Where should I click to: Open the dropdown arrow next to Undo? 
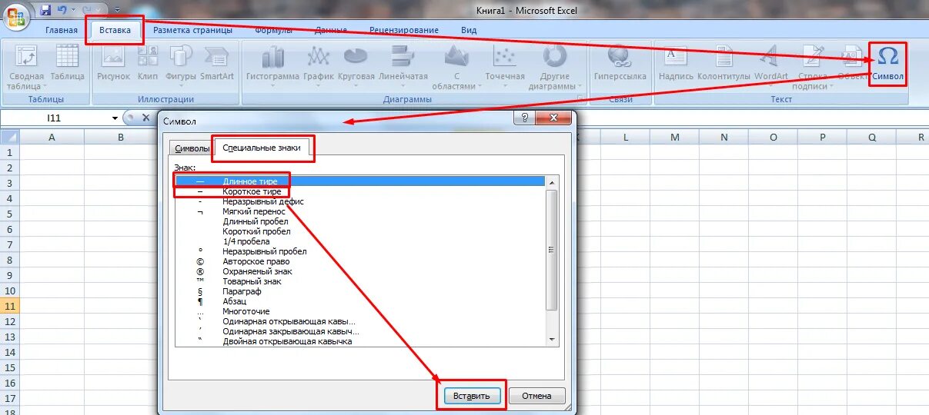coord(73,10)
